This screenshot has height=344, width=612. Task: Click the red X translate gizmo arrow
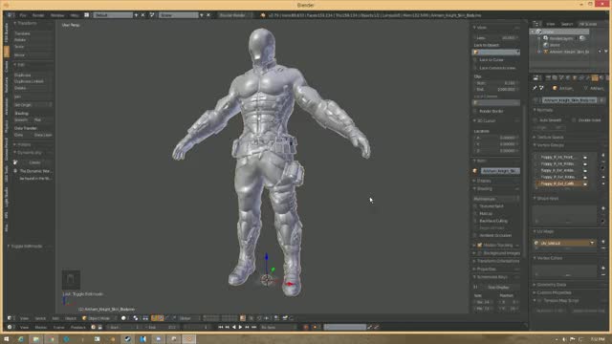pos(290,284)
